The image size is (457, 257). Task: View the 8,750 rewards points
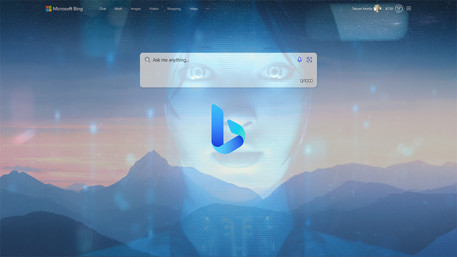pos(389,9)
